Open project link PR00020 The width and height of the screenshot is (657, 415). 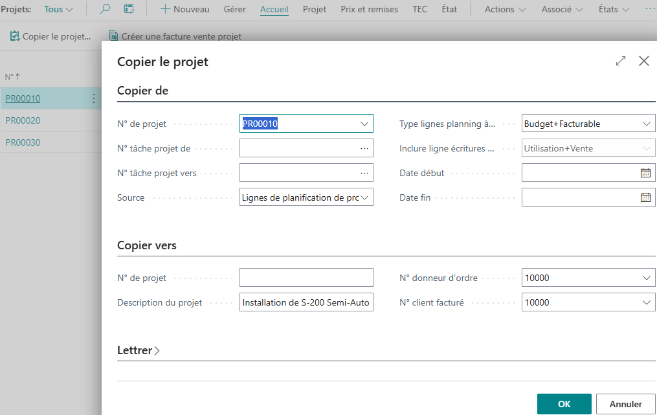click(x=23, y=120)
